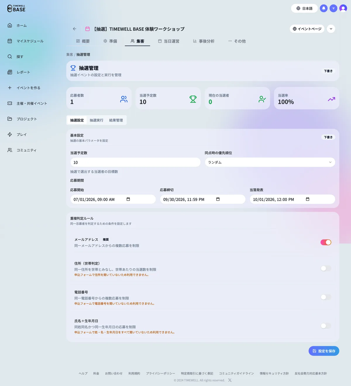Screen dimensions: 351x386
Task: Click the trophy icon next to 抽選管理
Action: pyautogui.click(x=73, y=68)
